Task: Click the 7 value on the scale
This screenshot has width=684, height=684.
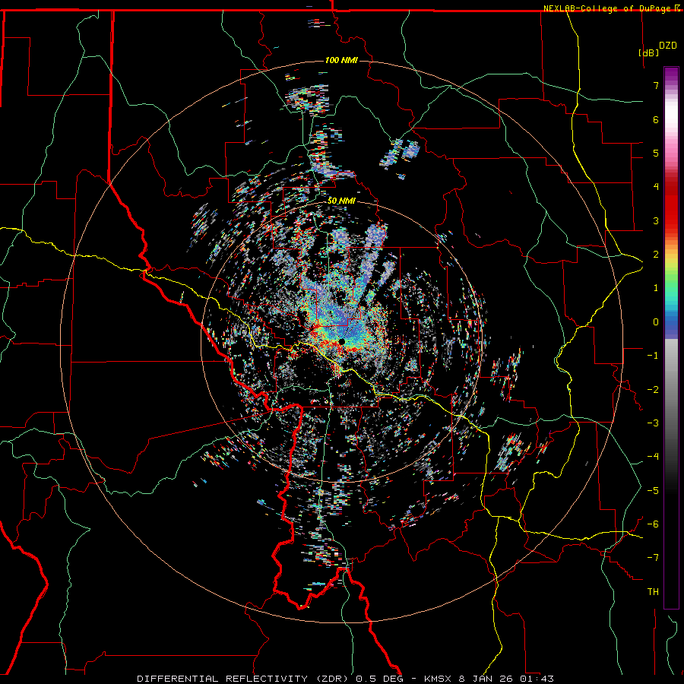Action: point(656,85)
